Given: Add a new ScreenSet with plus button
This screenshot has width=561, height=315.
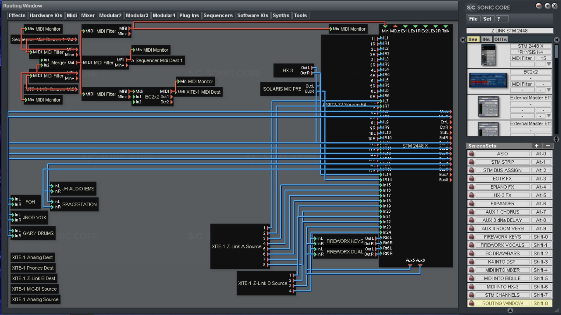Looking at the screenshot, I should (x=536, y=146).
